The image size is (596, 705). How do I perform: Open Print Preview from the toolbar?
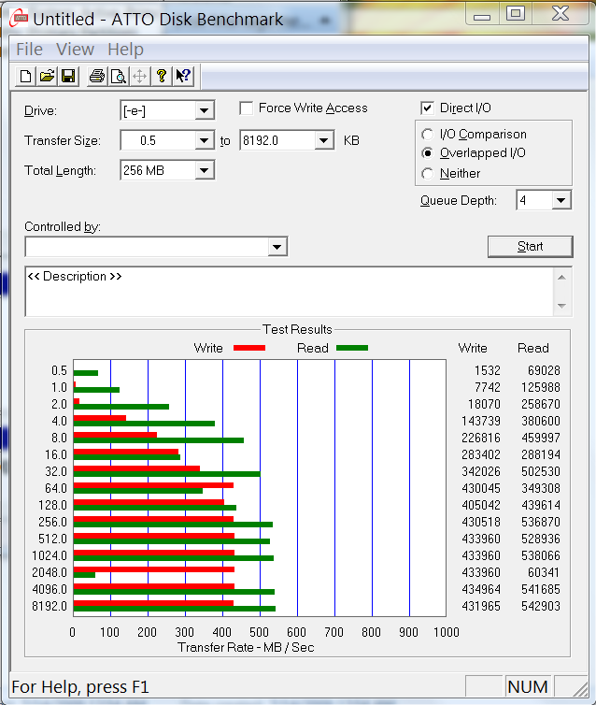119,77
